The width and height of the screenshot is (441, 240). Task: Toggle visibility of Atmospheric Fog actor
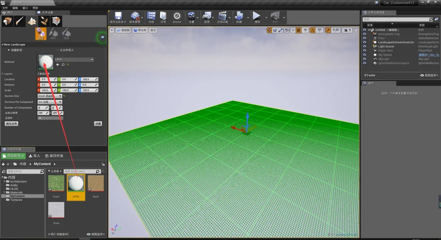coord(364,34)
